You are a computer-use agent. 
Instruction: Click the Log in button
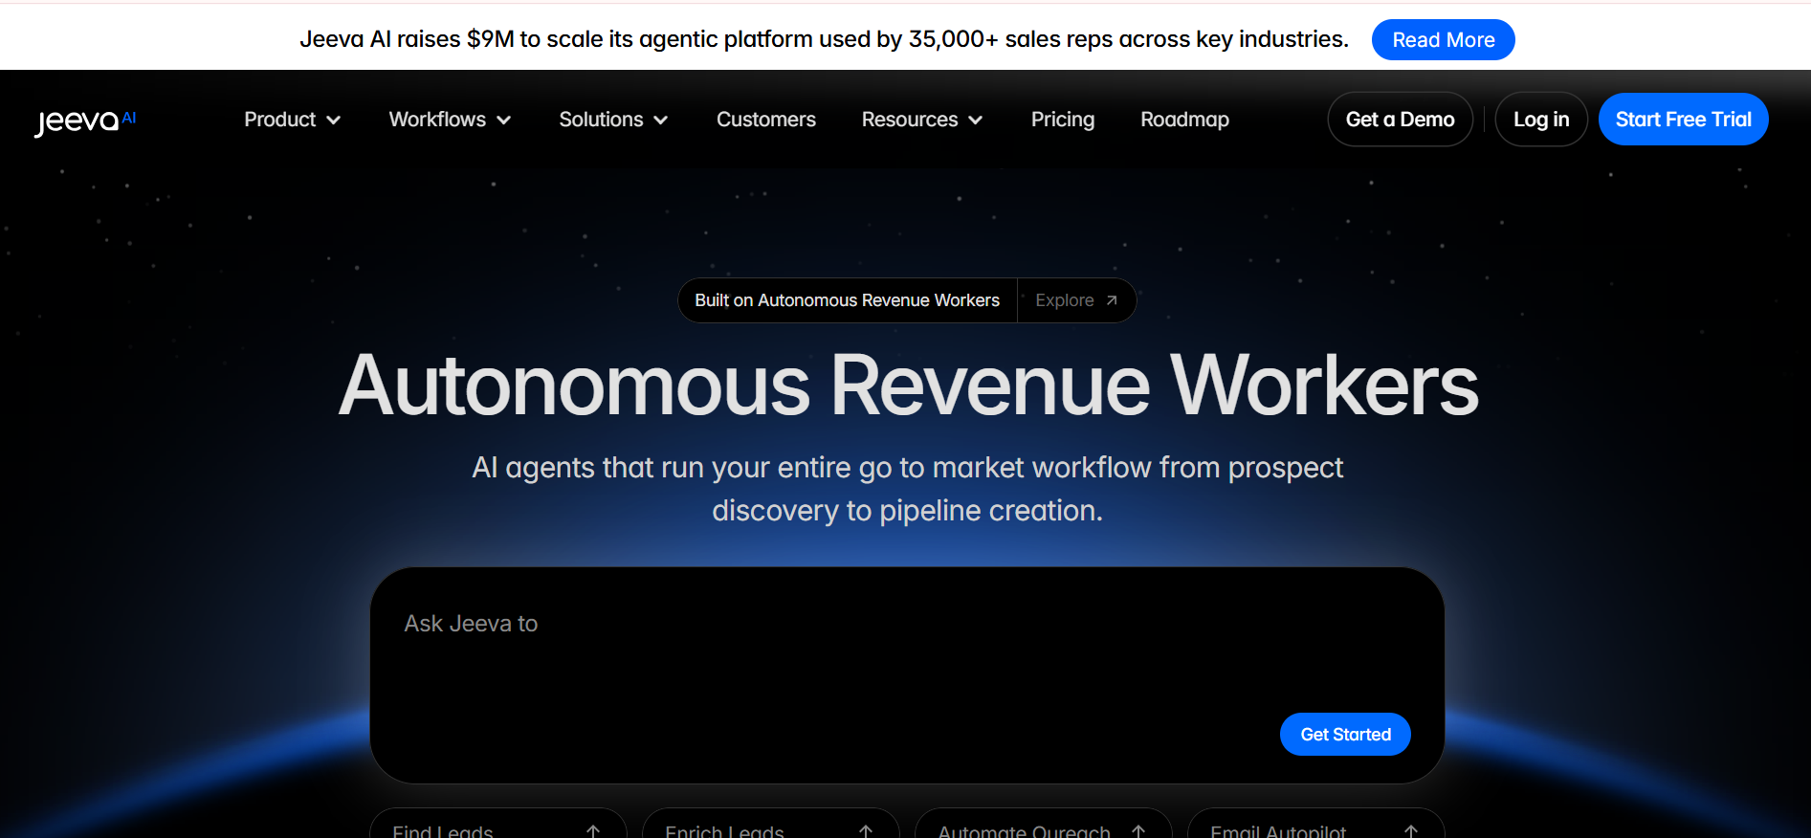(1540, 120)
